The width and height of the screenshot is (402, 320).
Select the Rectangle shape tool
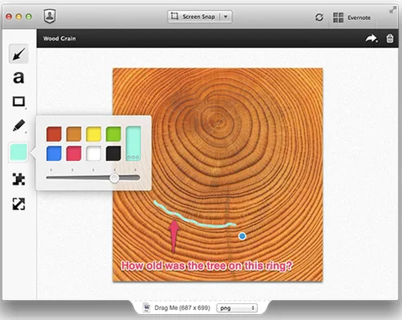coord(18,101)
